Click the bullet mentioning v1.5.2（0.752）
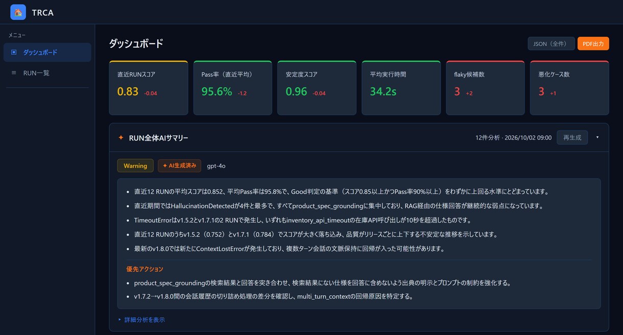This screenshot has height=335, width=623. click(x=316, y=234)
